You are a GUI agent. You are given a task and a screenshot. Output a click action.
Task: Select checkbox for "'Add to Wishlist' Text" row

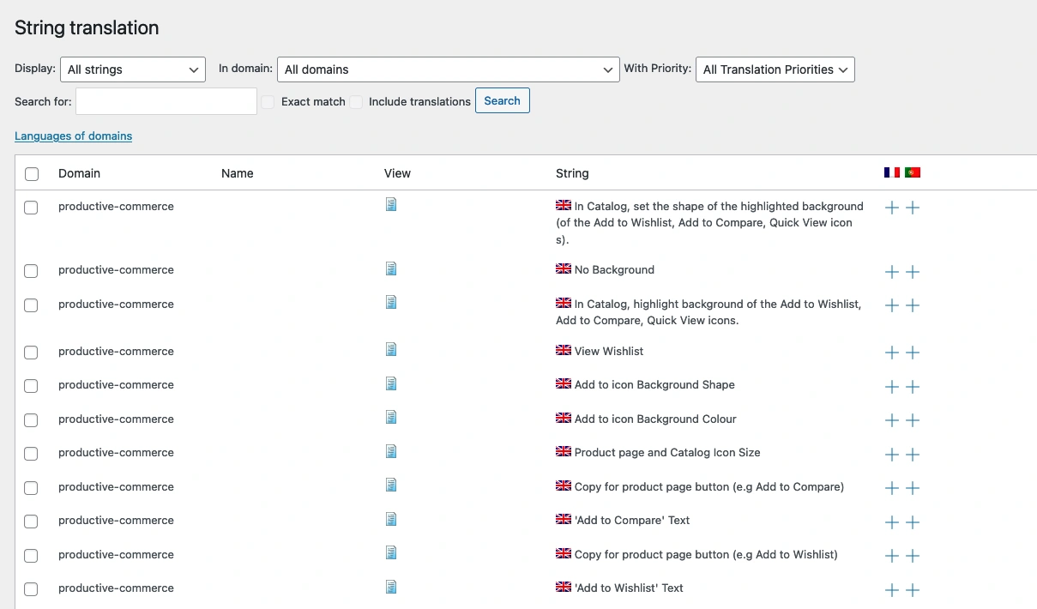[31, 589]
